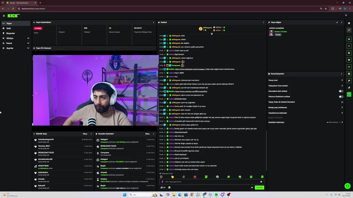Go to Gelir in the sidebar

coord(16,28)
